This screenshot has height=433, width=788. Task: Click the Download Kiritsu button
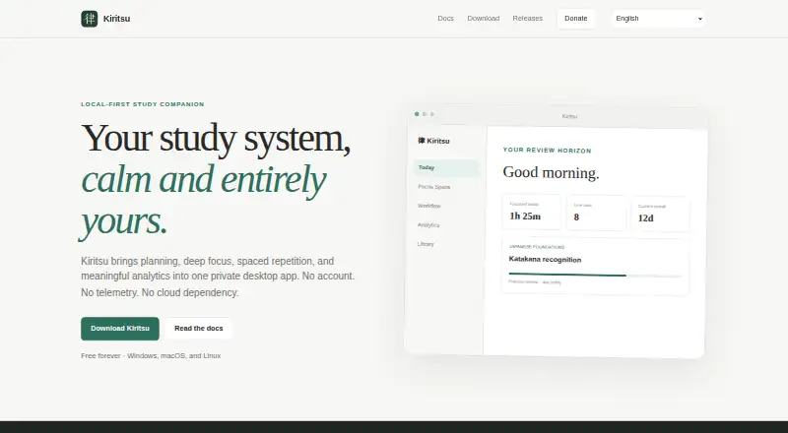tap(120, 329)
